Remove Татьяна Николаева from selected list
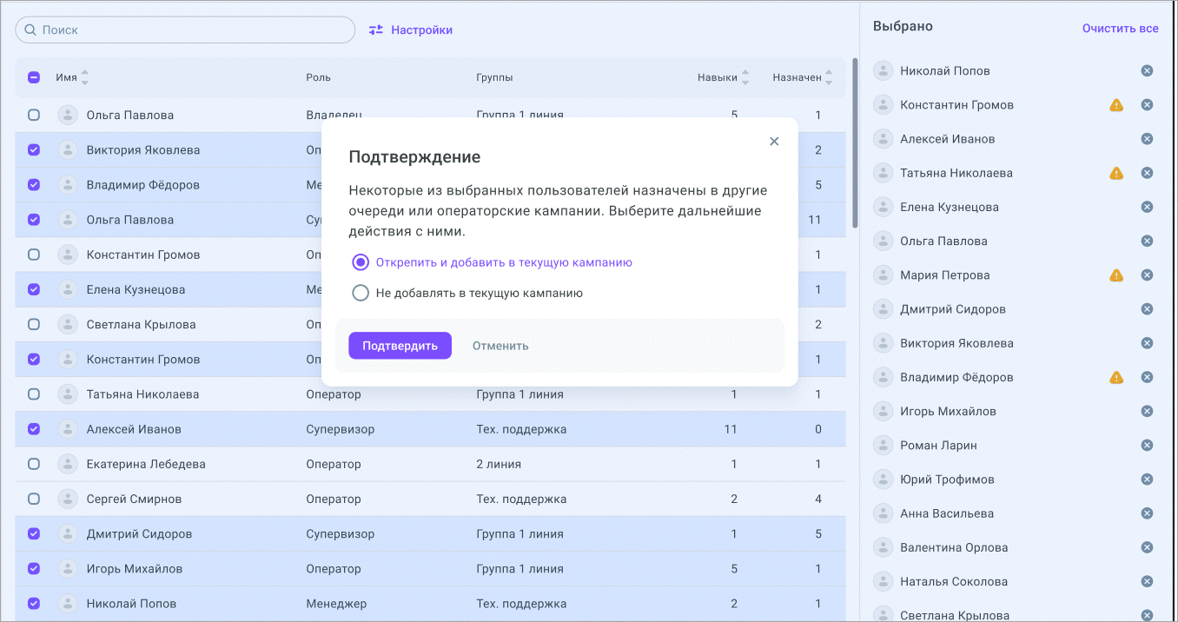 pyautogui.click(x=1147, y=173)
